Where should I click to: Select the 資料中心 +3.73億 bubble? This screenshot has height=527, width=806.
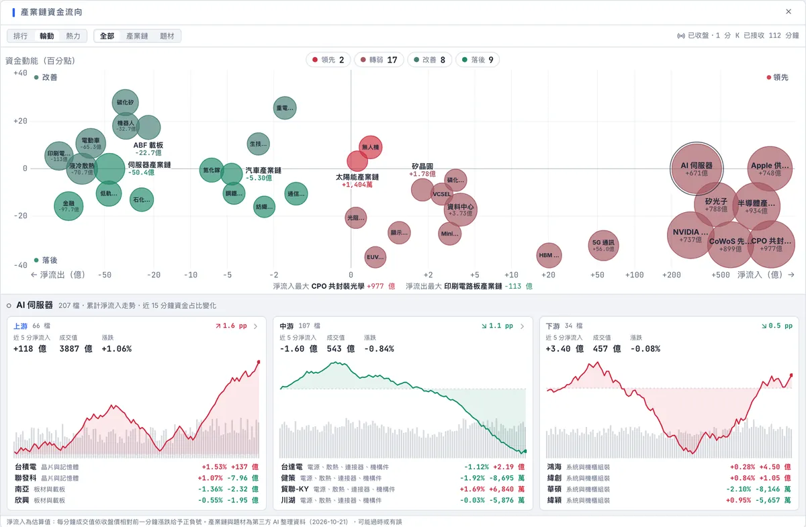[461, 210]
